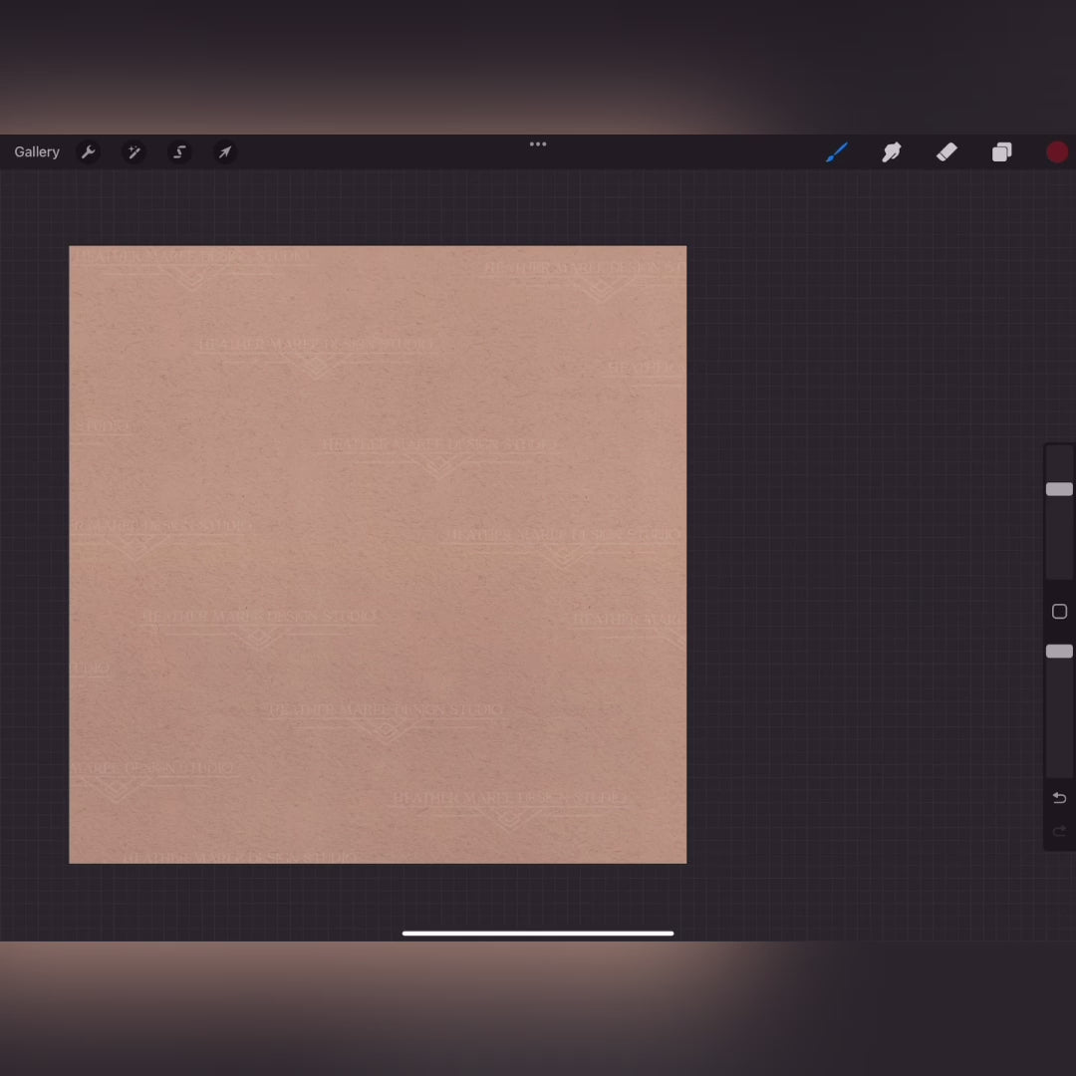Open the Adjustments magic wand menu

point(134,152)
